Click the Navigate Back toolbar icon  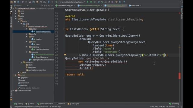point(49,2)
